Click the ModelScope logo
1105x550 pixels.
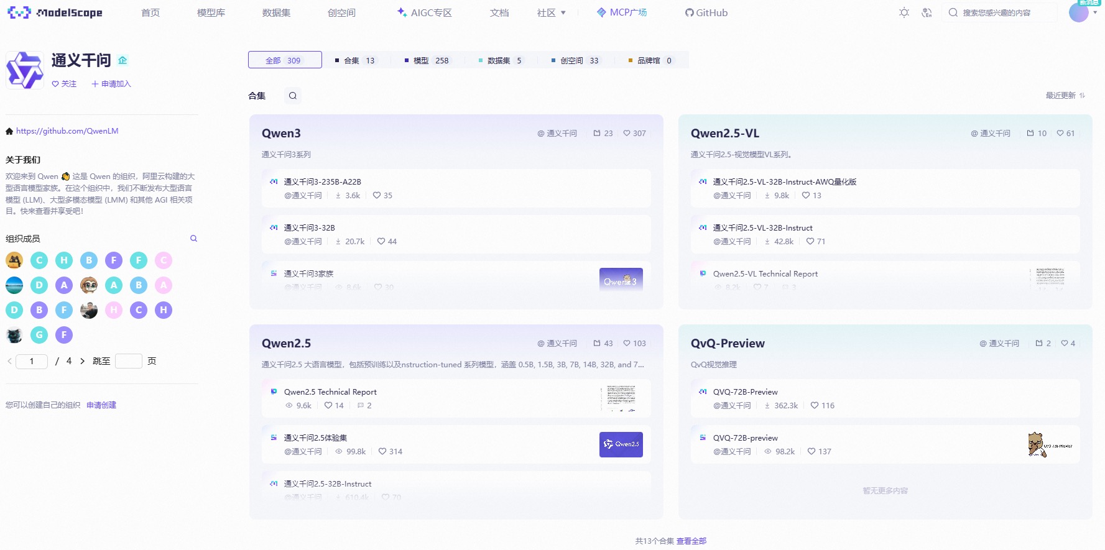55,12
